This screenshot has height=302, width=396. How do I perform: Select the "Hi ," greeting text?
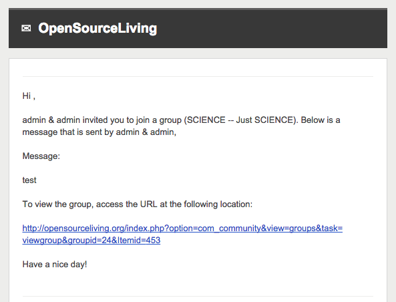[29, 96]
